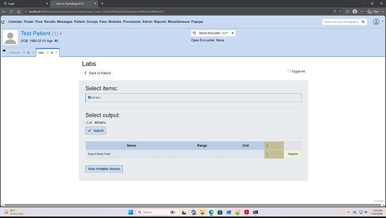Click the Submit button

coord(96,131)
